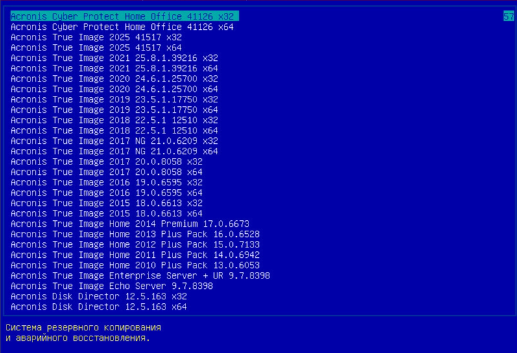Select Acronis Cyber Protect Home Office 41126 x64
517x353 pixels.
point(122,27)
